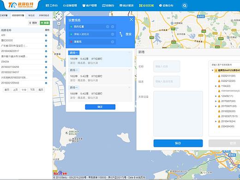The width and height of the screenshot is (240, 180).
Task: Open the 设备管理 nav item
Action: click(70, 6)
